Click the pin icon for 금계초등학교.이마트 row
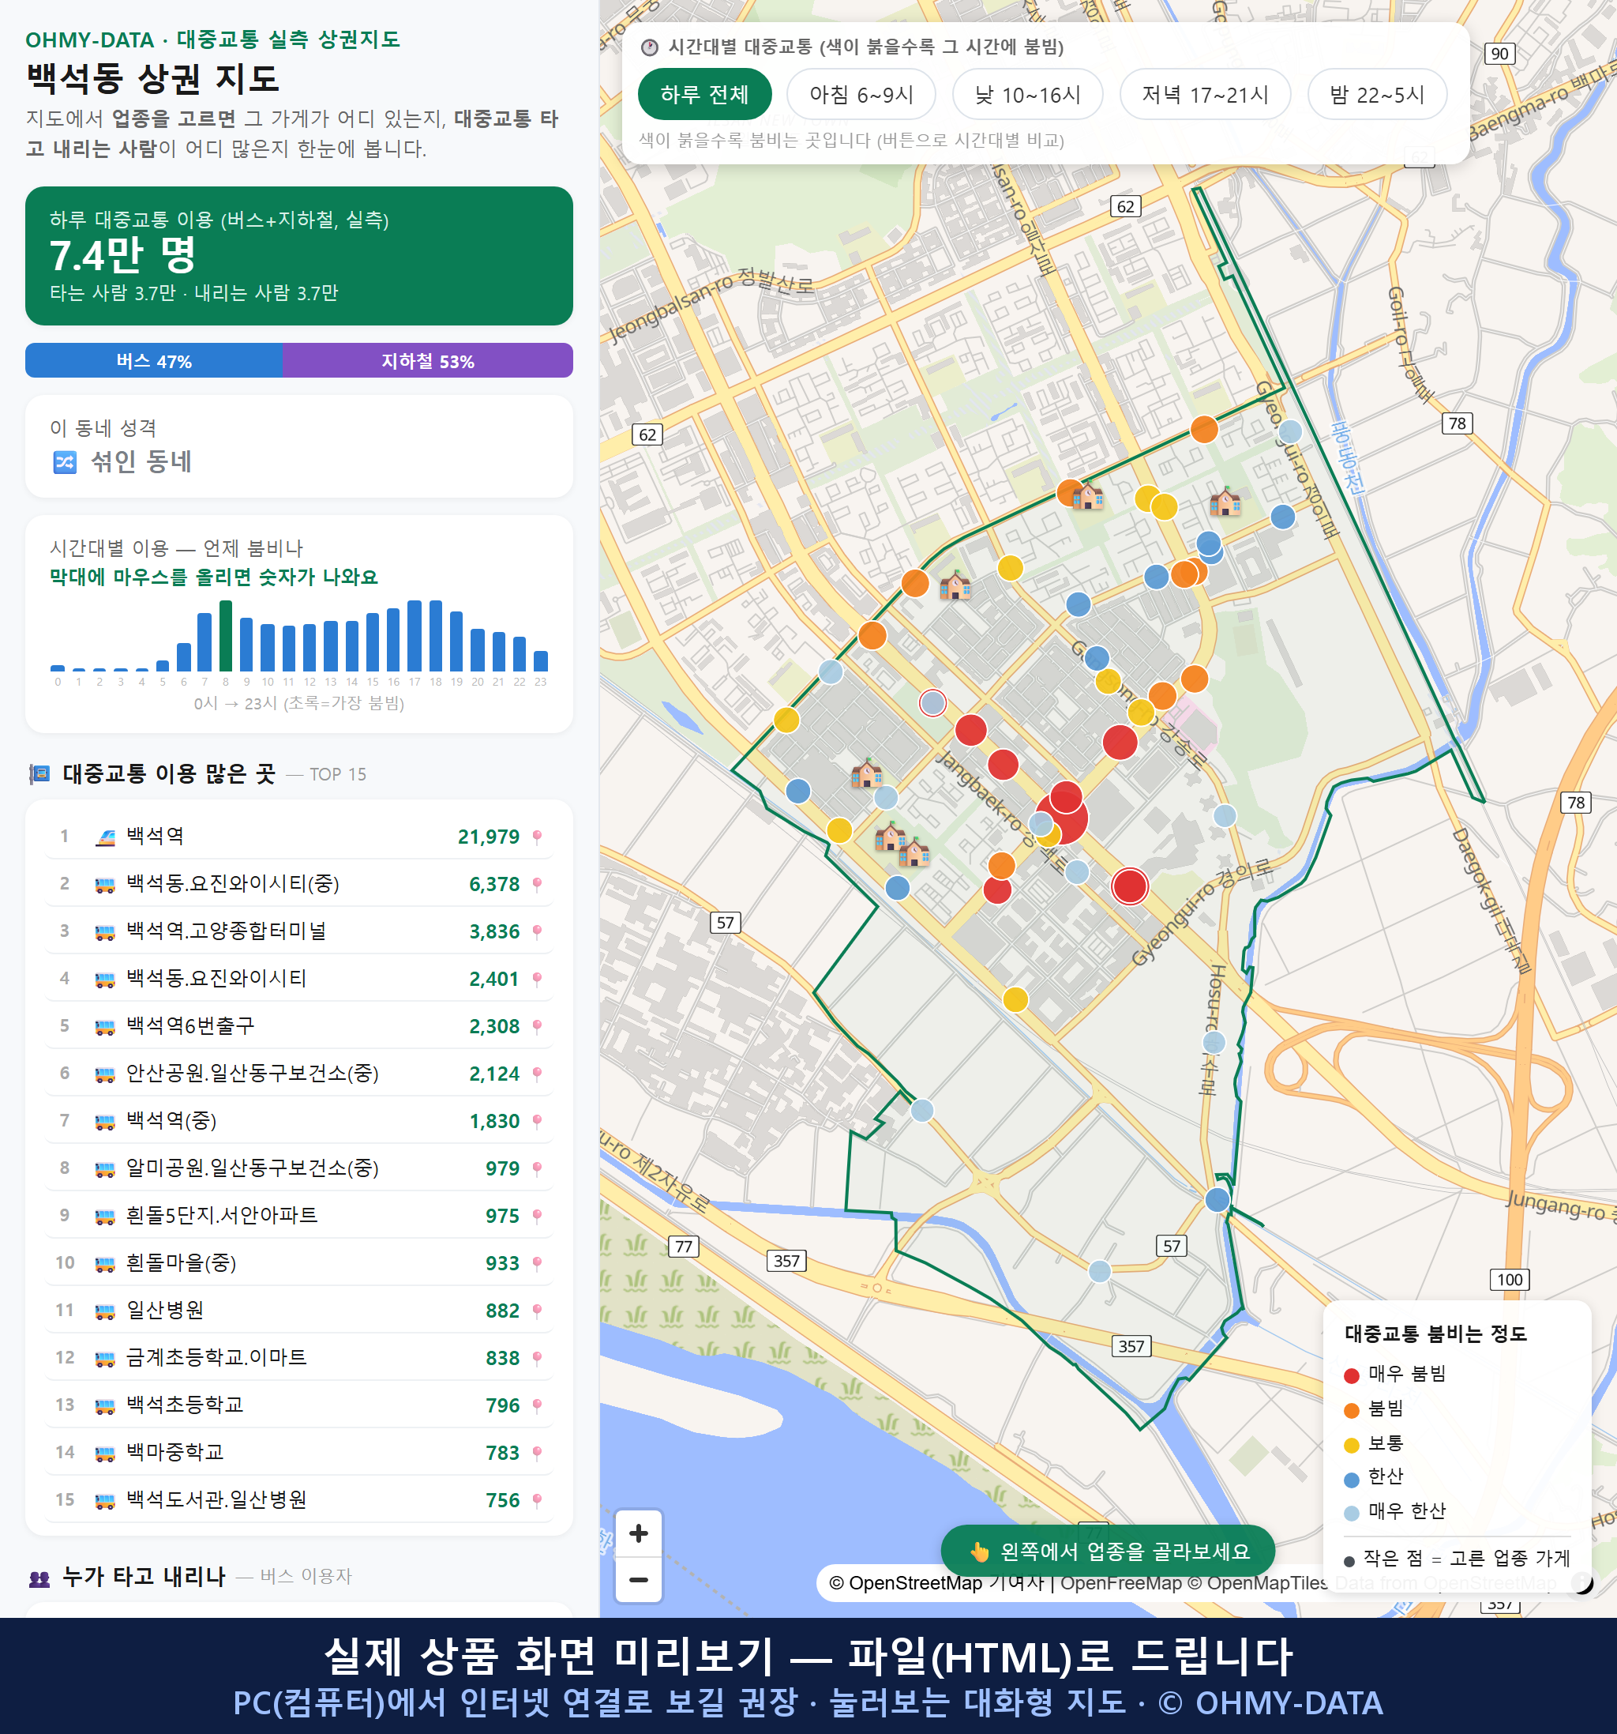The width and height of the screenshot is (1617, 1734). [x=537, y=1358]
